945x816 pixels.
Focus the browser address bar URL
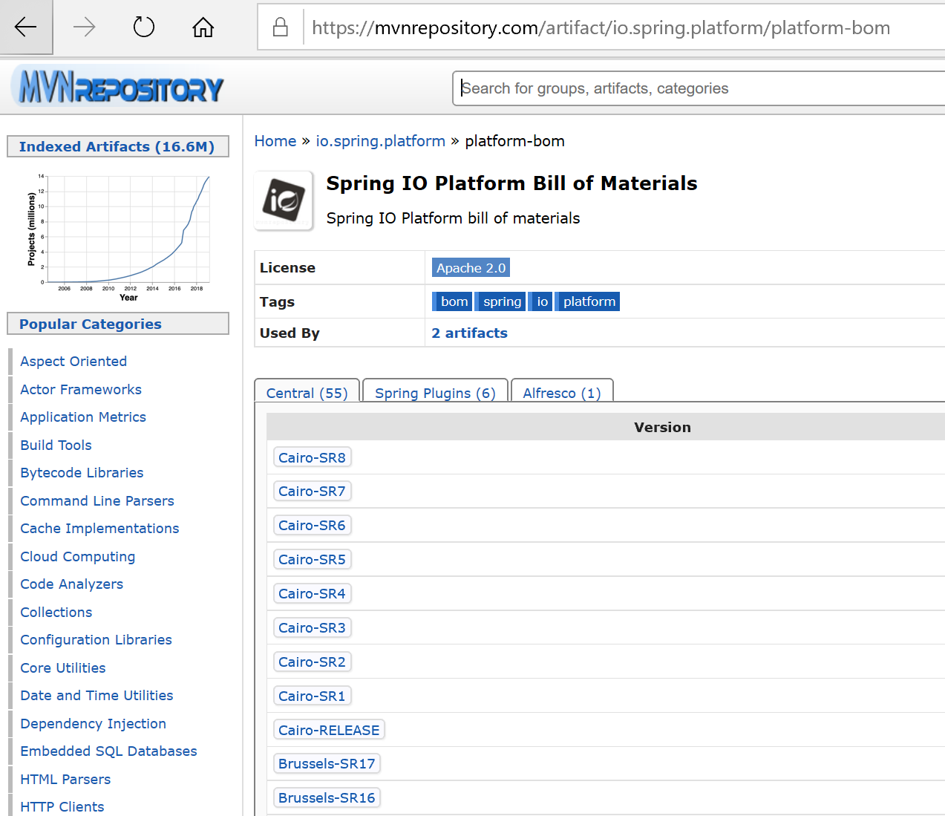tap(601, 27)
